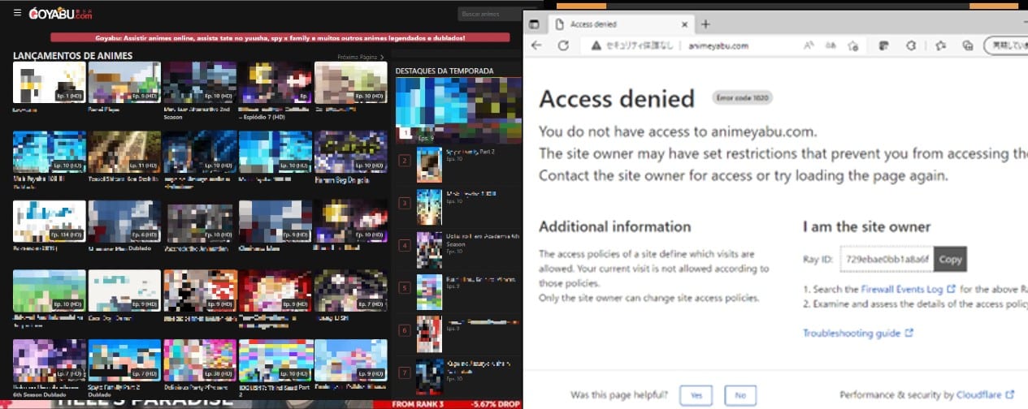The height and width of the screenshot is (409, 1028).
Task: Click the Read aloud icon in address bar
Action: coord(809,46)
